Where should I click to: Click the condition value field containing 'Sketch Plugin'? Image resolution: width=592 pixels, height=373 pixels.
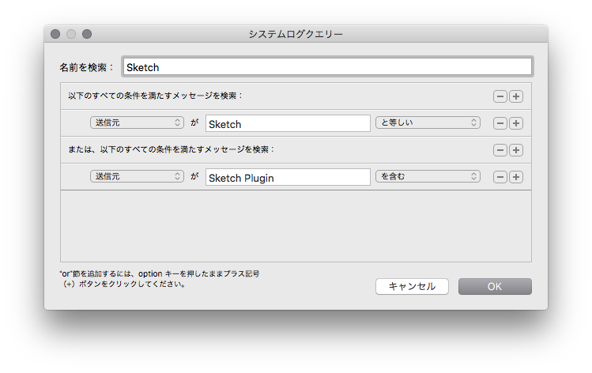tap(288, 177)
